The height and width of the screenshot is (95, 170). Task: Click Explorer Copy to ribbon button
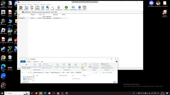(64, 66)
